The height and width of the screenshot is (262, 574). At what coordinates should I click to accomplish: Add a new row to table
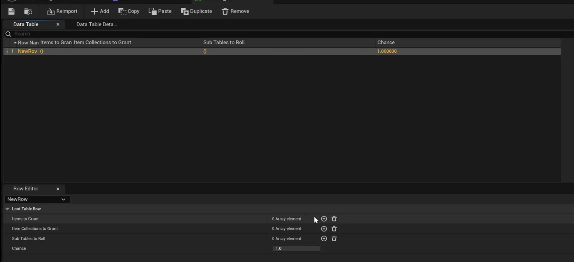click(100, 11)
